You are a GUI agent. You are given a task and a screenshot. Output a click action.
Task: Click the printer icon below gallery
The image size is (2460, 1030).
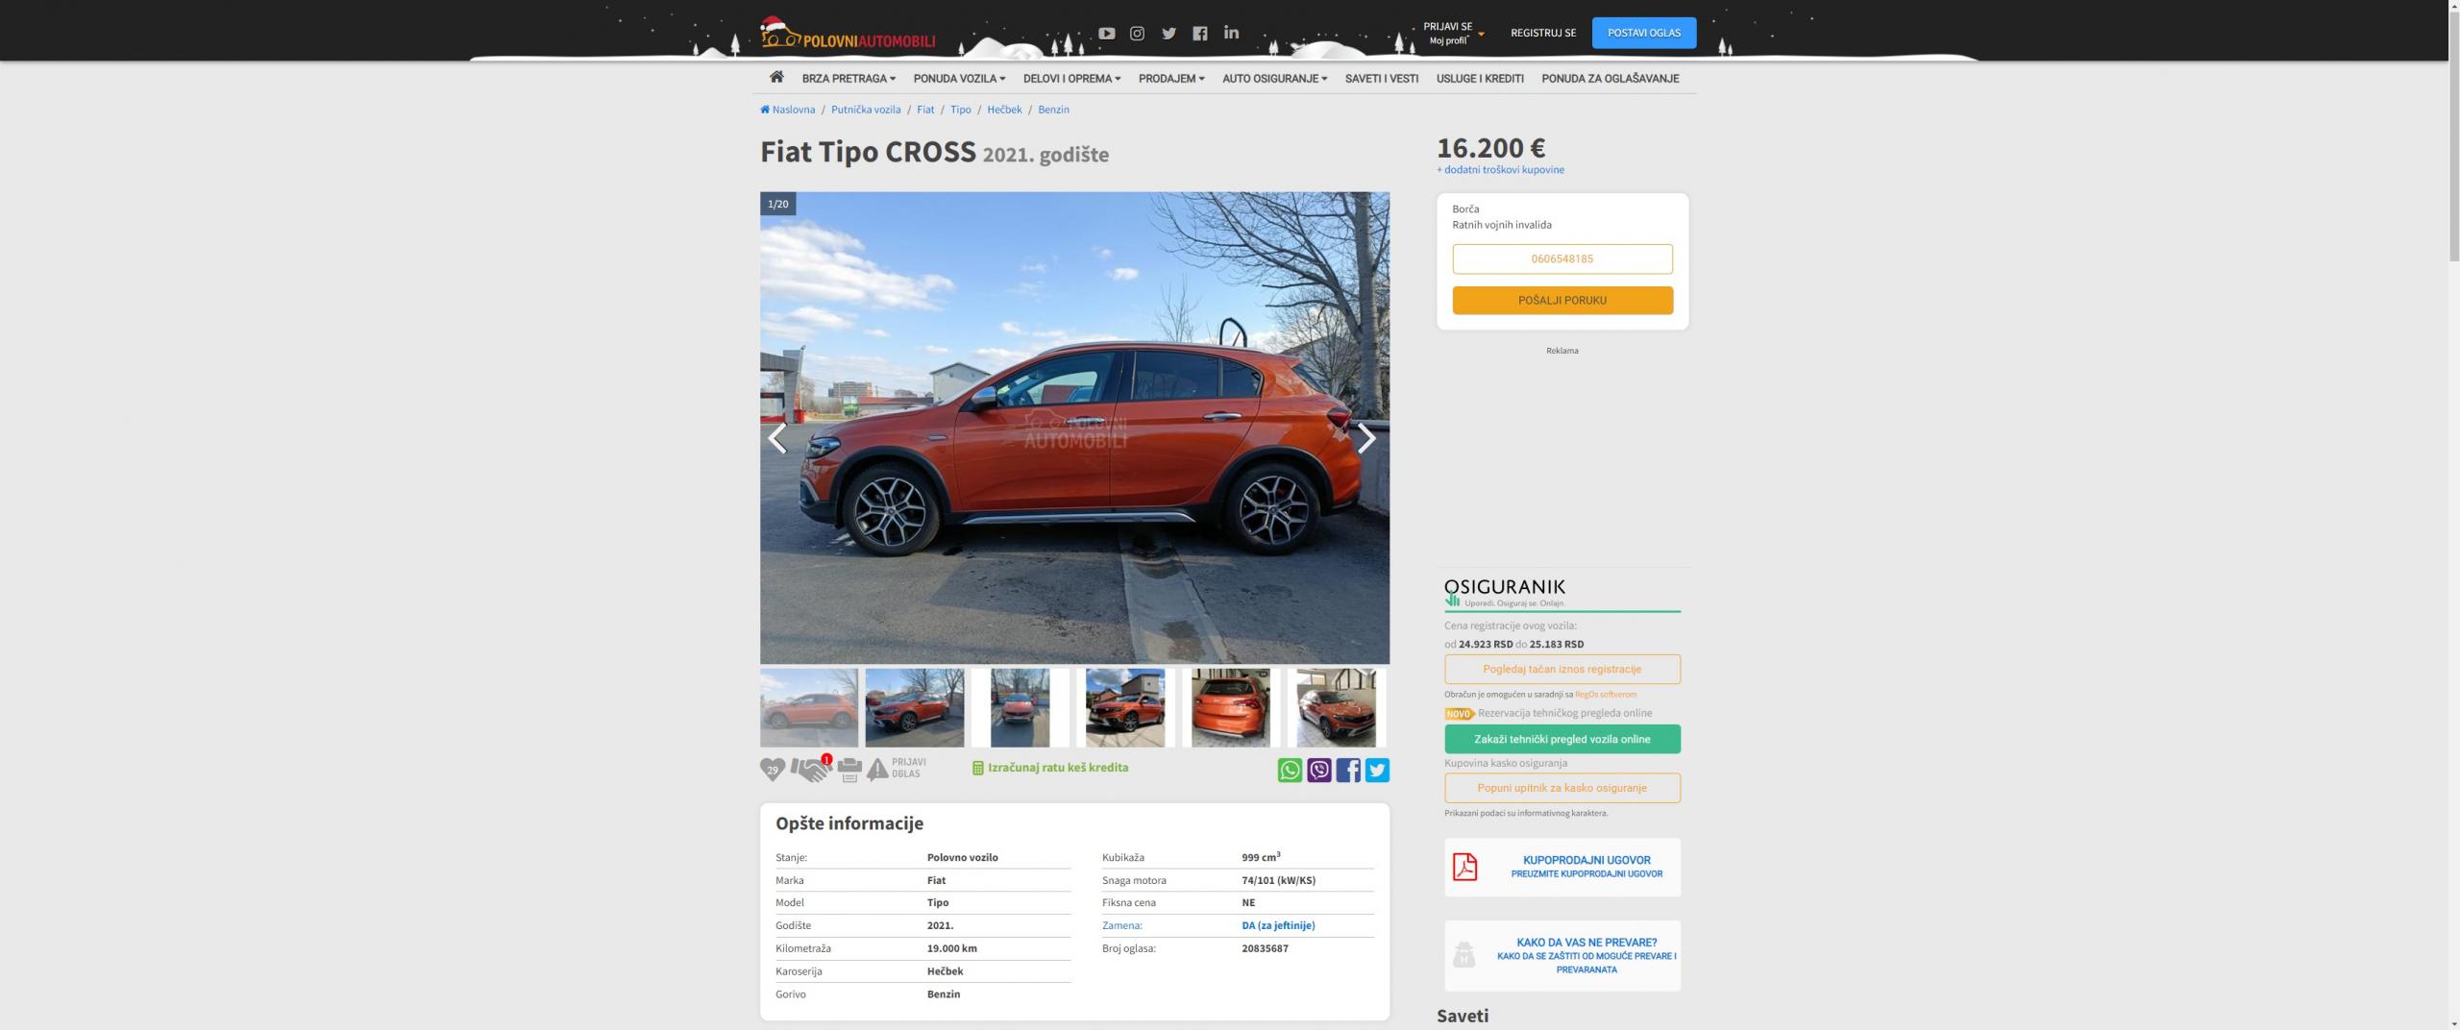click(849, 770)
